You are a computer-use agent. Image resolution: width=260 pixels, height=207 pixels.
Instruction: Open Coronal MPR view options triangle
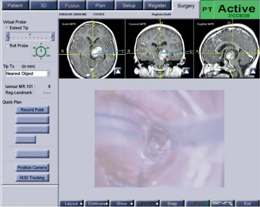[x=186, y=71]
